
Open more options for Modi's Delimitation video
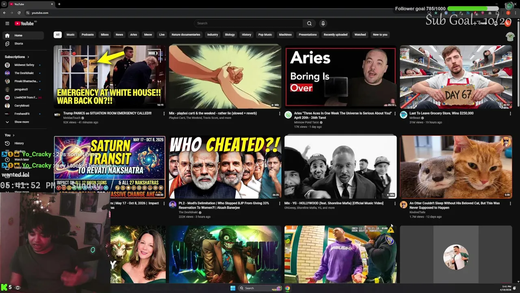point(279,203)
